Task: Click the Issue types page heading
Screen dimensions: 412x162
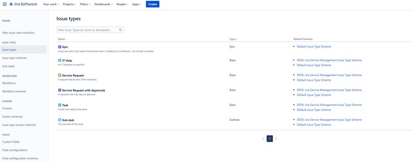Action: (x=68, y=19)
